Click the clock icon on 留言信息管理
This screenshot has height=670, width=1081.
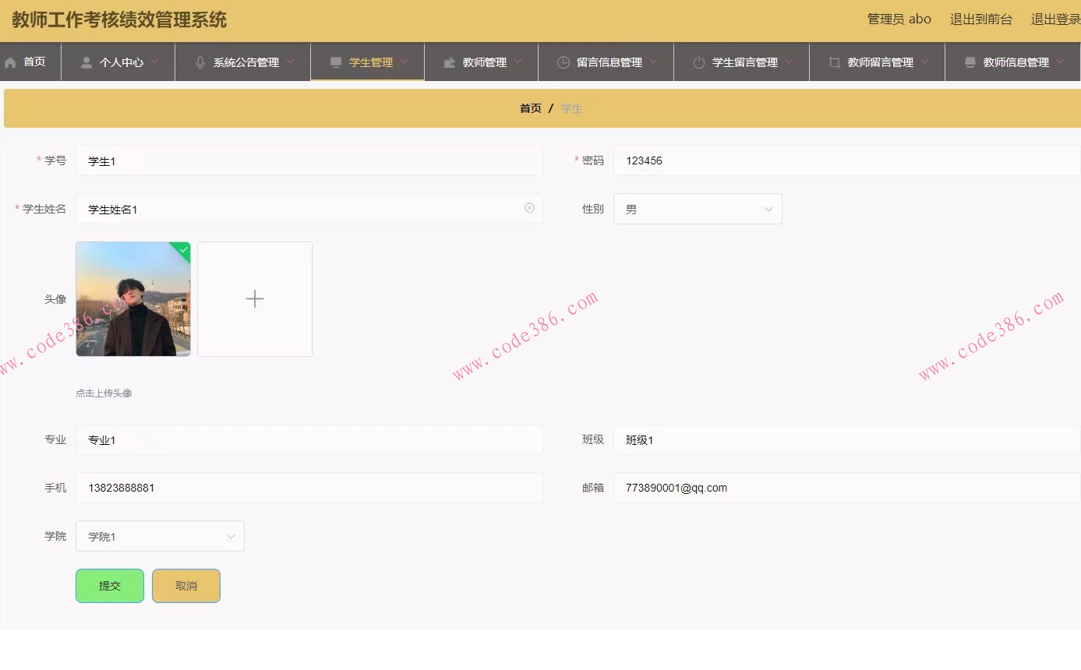tap(563, 62)
